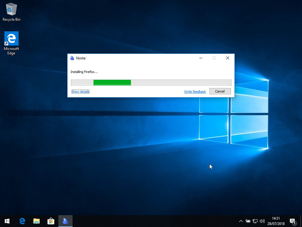Open Microsoft Store from the taskbar
Viewport: 302px width, 227px height.
(51, 221)
